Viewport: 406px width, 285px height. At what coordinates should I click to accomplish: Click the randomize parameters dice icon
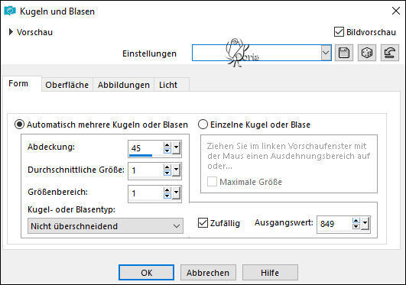coord(367,53)
